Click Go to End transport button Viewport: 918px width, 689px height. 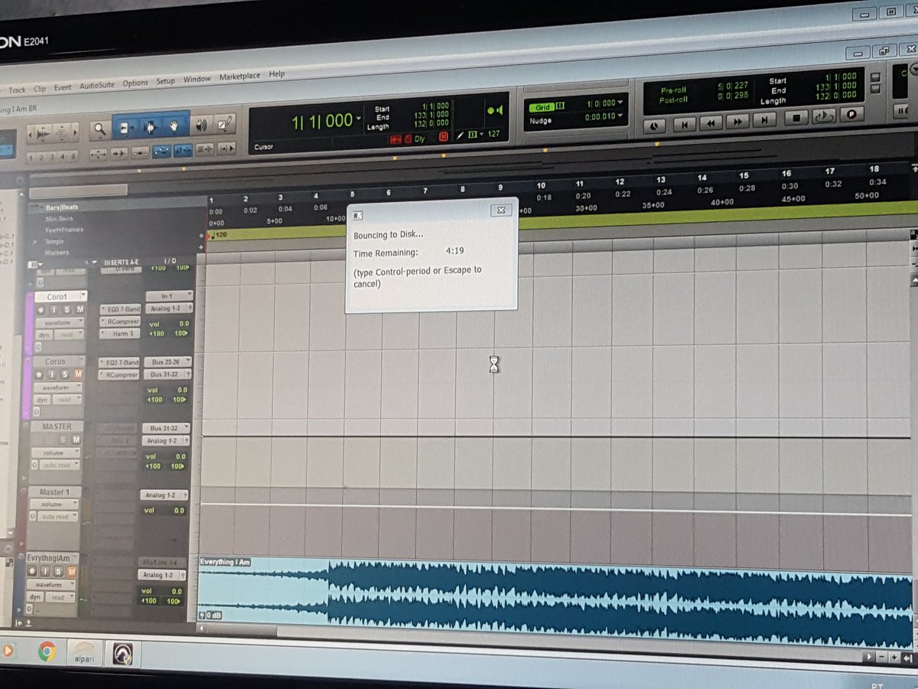(764, 120)
